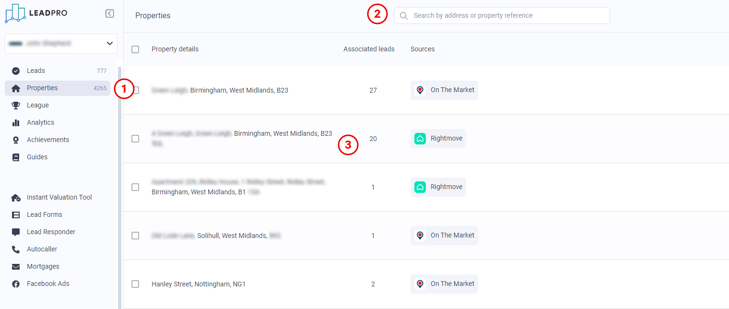Collapse the sidebar with the arrow button

110,13
